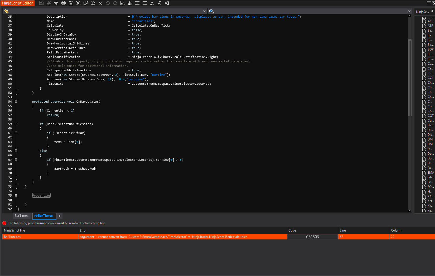435x276 pixels.
Task: Expand the Properties region at line 75
Action: 16,195
